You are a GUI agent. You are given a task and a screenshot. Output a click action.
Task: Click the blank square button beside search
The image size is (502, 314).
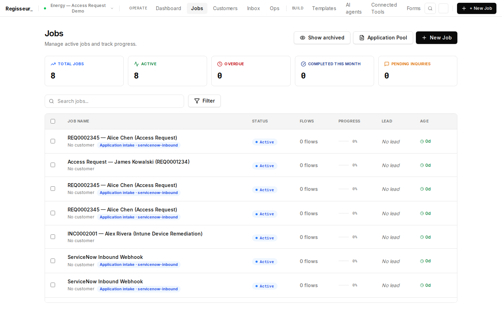point(443,8)
